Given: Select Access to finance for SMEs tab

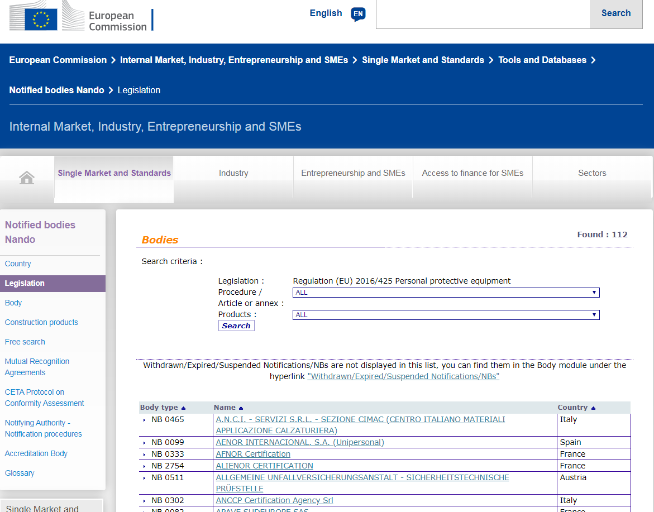Looking at the screenshot, I should [472, 173].
